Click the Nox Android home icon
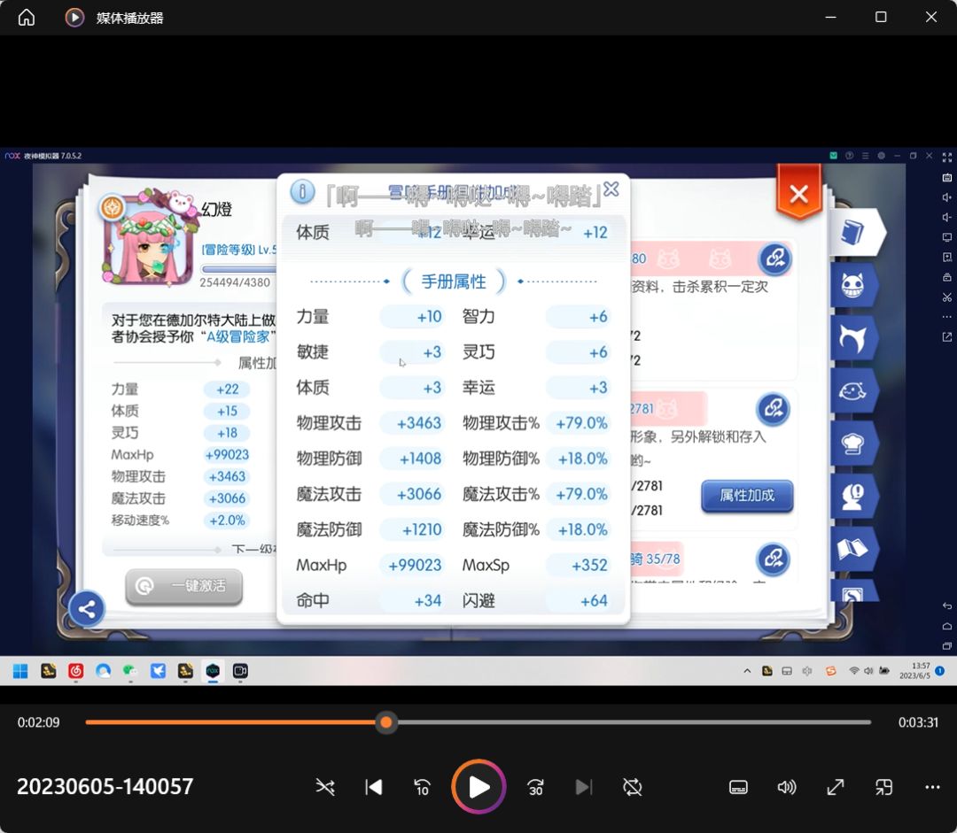The width and height of the screenshot is (957, 833). click(946, 626)
